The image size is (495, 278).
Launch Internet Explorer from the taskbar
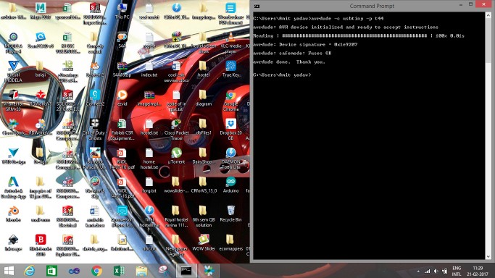click(x=30, y=271)
